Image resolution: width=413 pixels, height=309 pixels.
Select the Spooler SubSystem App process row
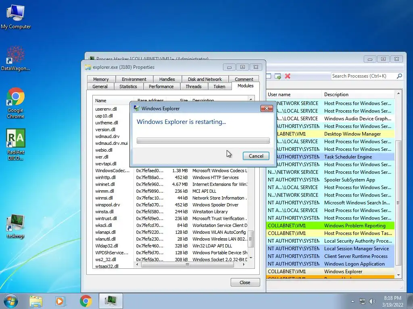pyautogui.click(x=331, y=180)
